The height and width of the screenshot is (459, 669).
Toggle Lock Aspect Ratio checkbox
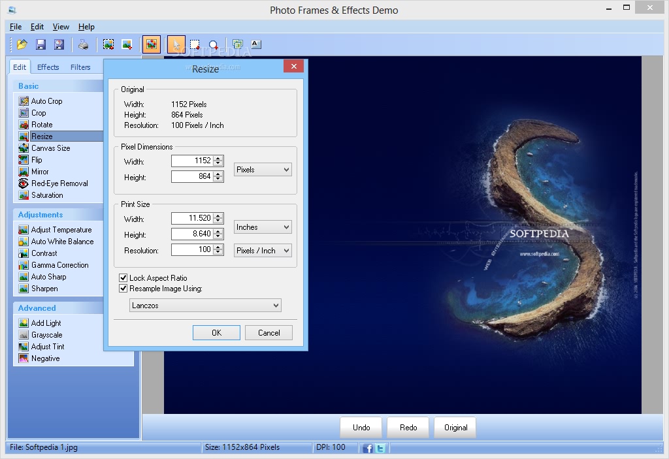(x=123, y=277)
